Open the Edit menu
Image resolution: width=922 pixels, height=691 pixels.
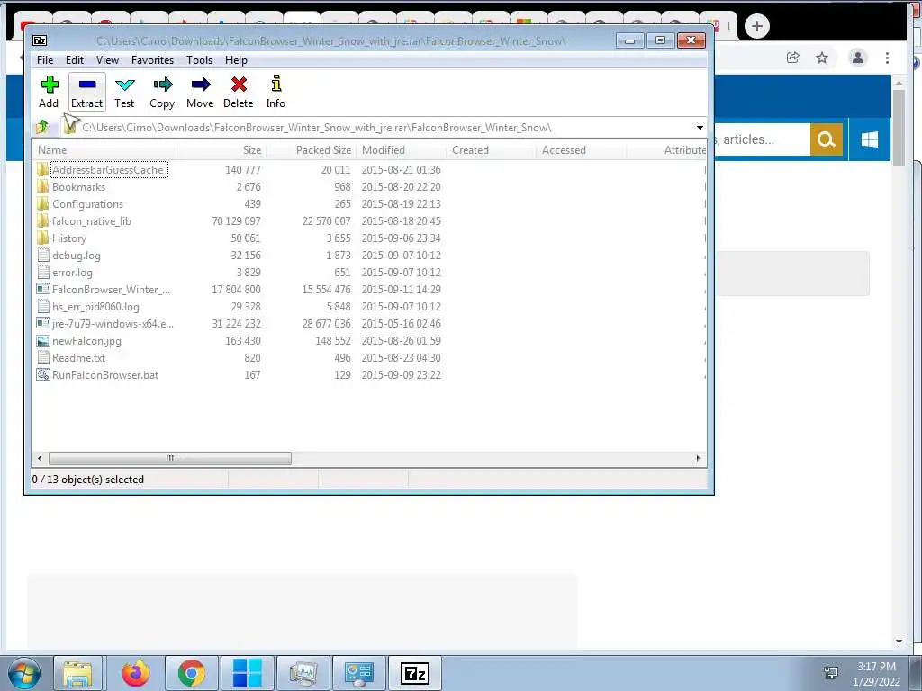[74, 60]
